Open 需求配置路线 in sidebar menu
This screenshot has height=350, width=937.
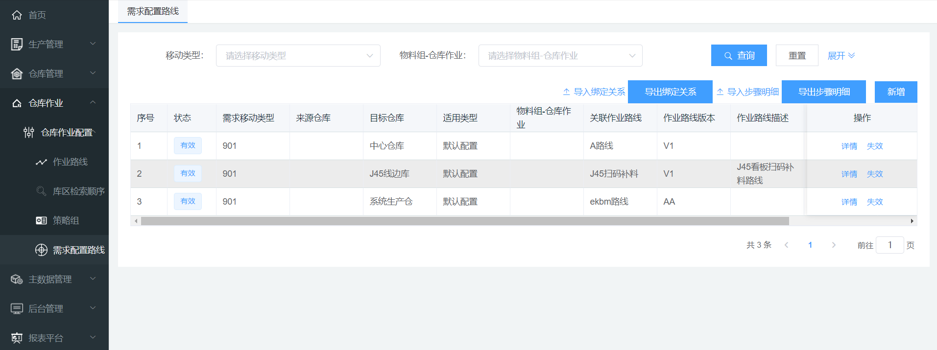point(78,250)
